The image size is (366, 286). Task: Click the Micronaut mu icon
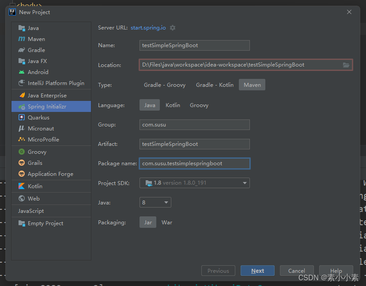point(22,128)
